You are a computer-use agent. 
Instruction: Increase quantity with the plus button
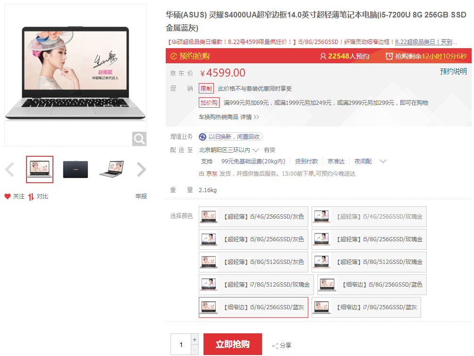[195, 339]
